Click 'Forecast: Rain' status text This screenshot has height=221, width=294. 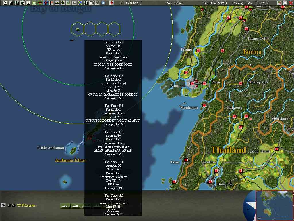point(175,3)
